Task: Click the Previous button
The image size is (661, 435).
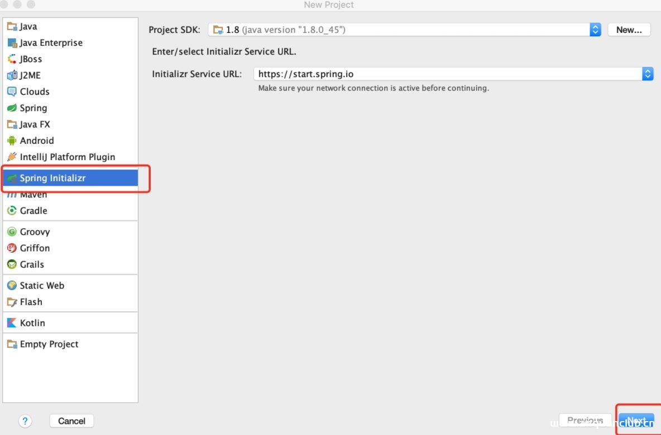Action: tap(585, 421)
